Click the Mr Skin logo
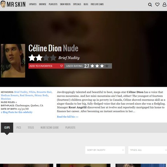The width and height of the screenshot is (167, 167). 13,4
